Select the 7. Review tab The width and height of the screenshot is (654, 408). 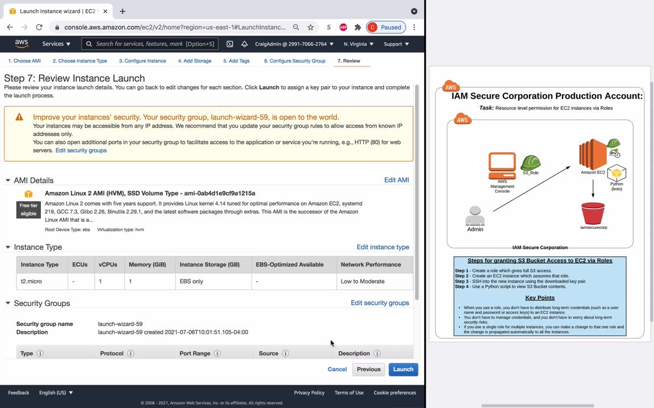(349, 61)
